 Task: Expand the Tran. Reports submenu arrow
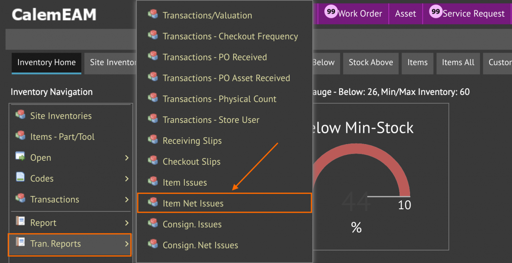point(127,244)
